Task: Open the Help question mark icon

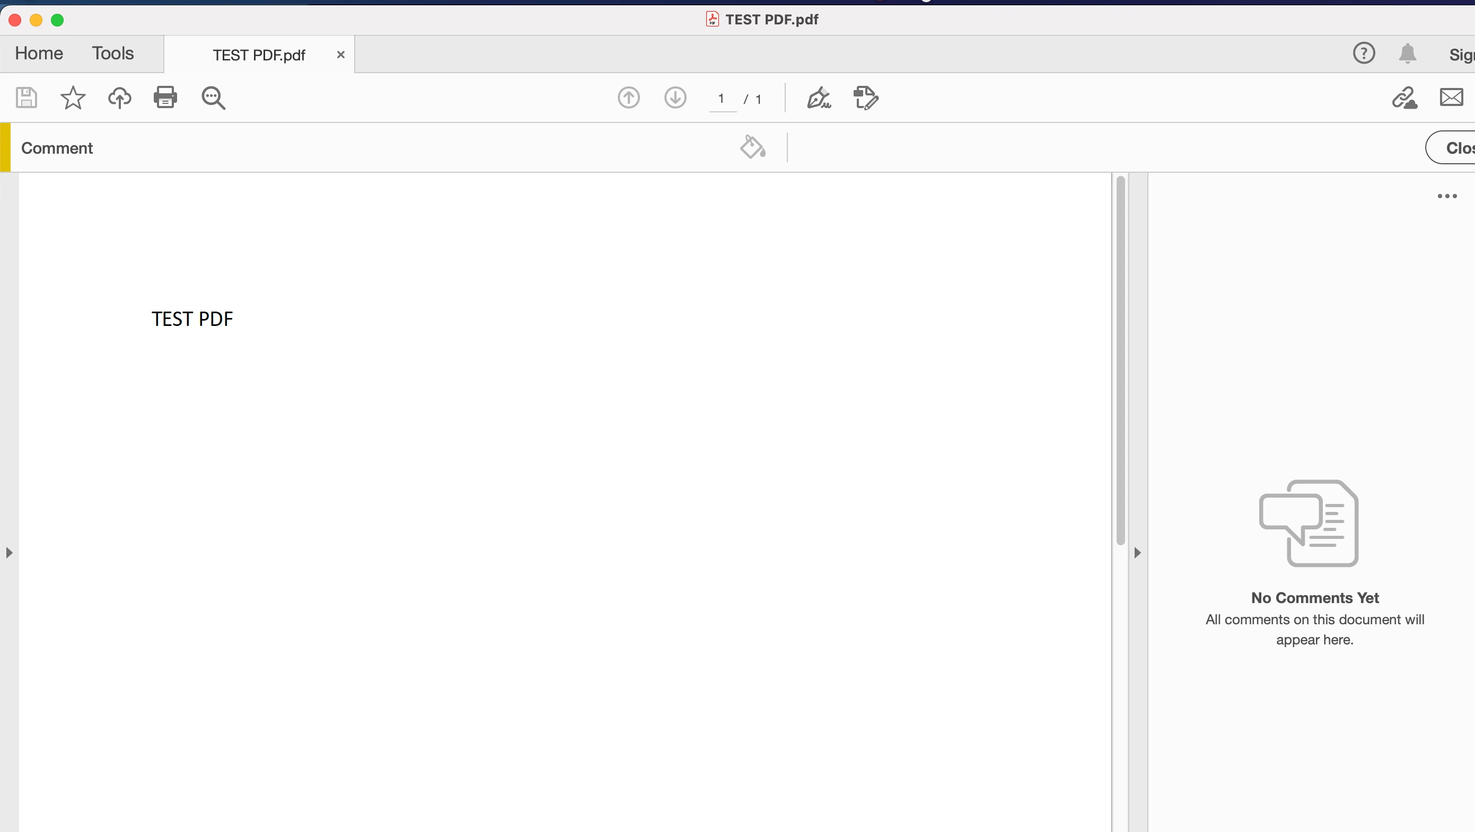Action: tap(1363, 53)
